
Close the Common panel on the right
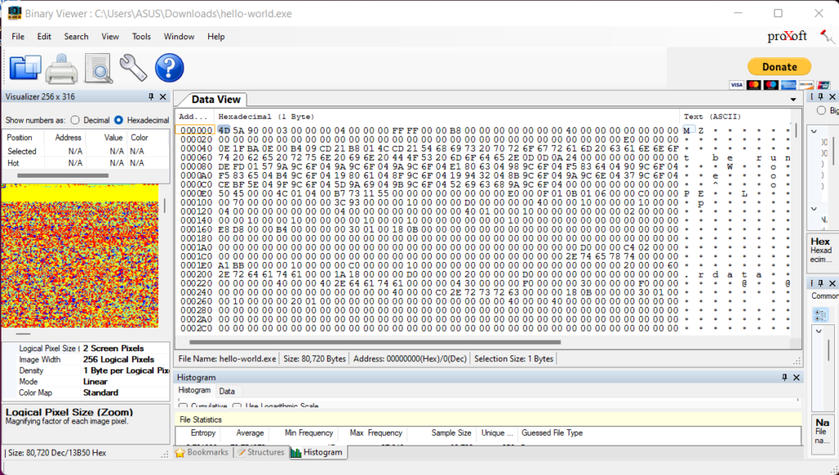(x=832, y=283)
